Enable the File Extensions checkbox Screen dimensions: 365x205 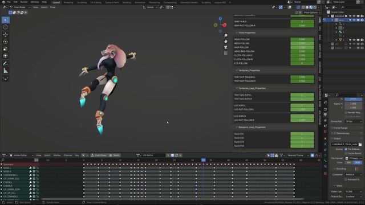(346, 149)
